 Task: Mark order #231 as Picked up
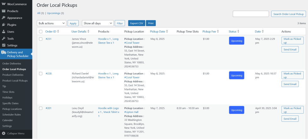click(292, 40)
